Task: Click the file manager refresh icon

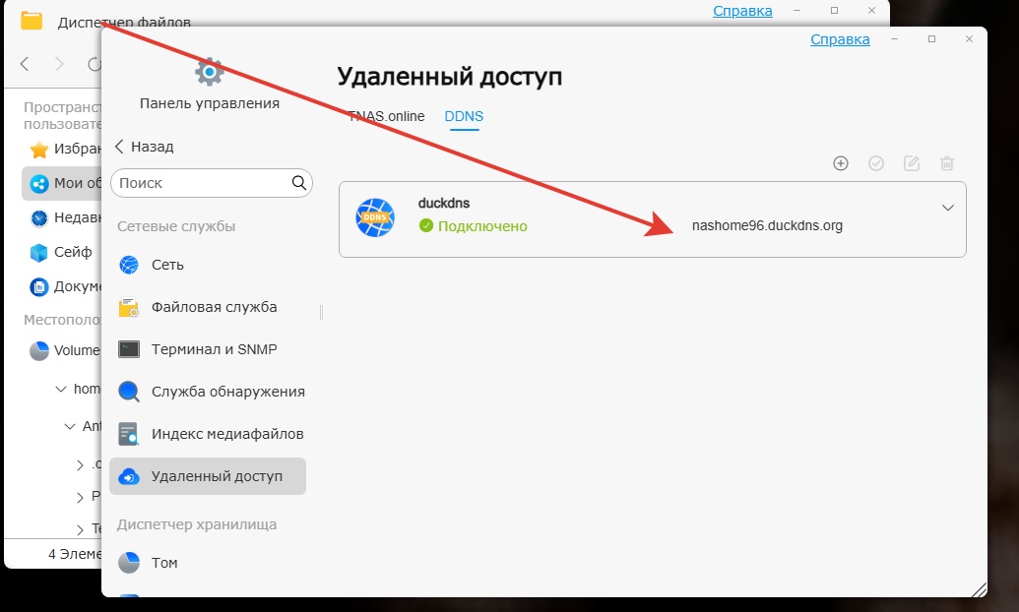Action: (95, 64)
